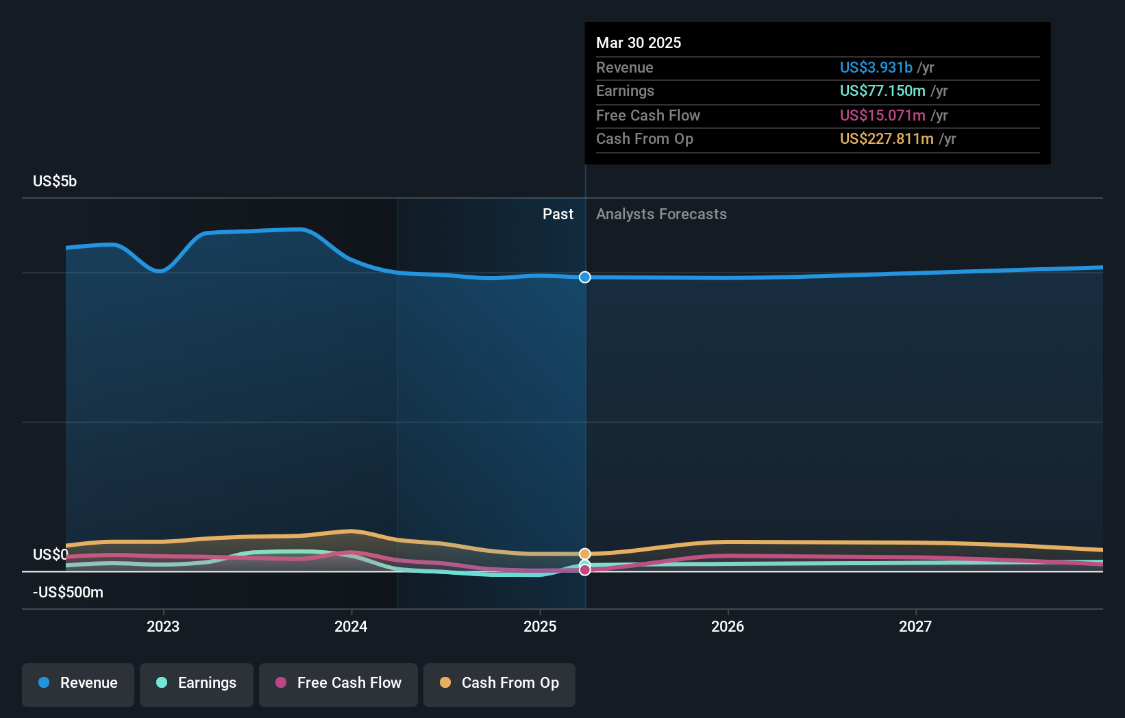Click the pink Free Cash Flow data marker
Image resolution: width=1125 pixels, height=718 pixels.
click(x=584, y=570)
